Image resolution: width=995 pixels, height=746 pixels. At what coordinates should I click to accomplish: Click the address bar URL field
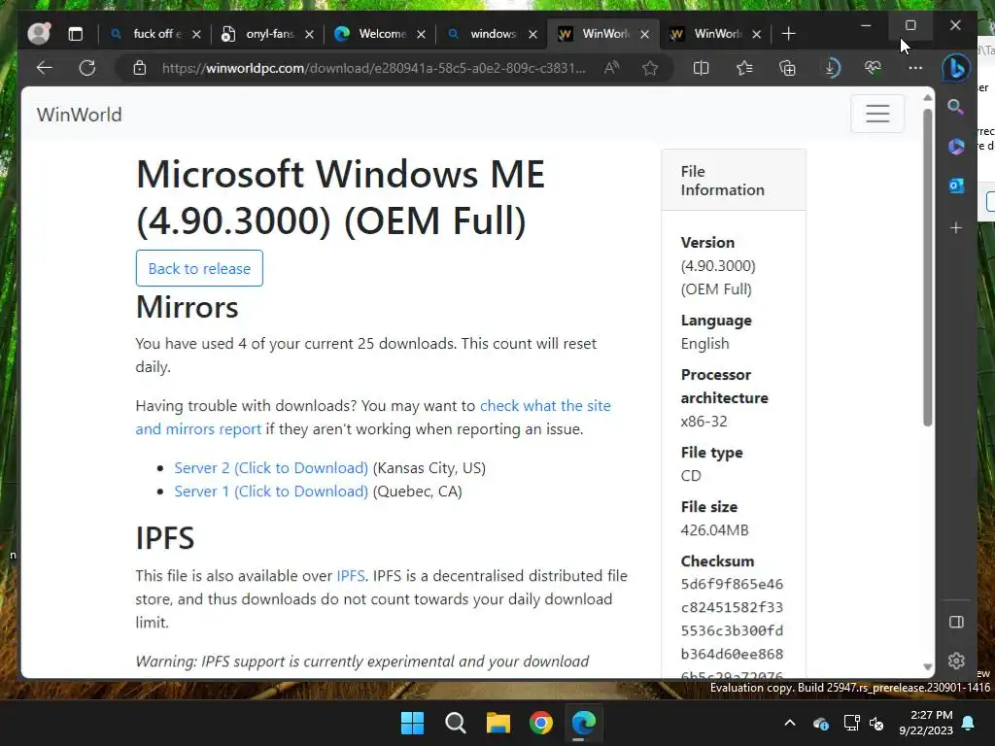tap(373, 68)
